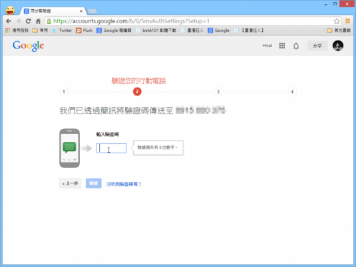Focus the verification code input field
Viewport: 356px width, 267px height.
tap(111, 148)
